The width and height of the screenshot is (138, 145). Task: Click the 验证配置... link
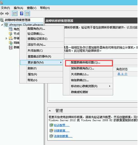(62, 125)
